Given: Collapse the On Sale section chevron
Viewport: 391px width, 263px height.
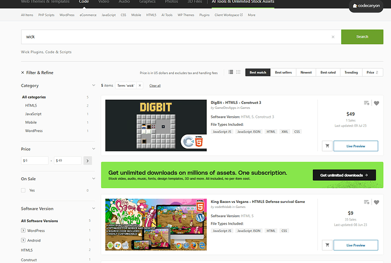Looking at the screenshot, I should coord(93,179).
